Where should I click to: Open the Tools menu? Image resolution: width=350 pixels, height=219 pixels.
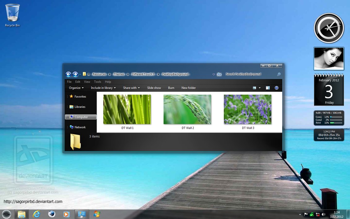point(97,82)
